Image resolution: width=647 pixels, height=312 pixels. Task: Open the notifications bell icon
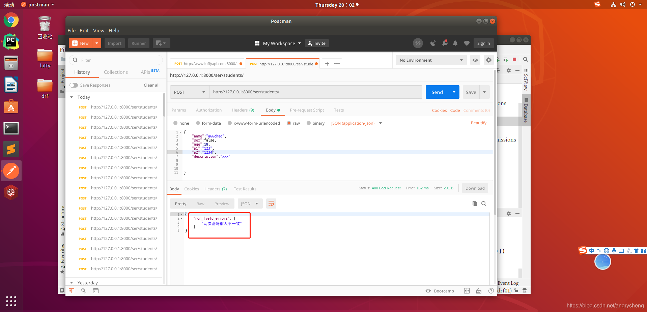pos(455,43)
